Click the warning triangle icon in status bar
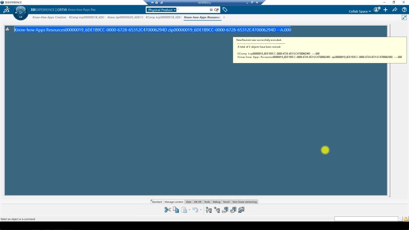Screen dimensions: 409x230 click(x=406, y=219)
